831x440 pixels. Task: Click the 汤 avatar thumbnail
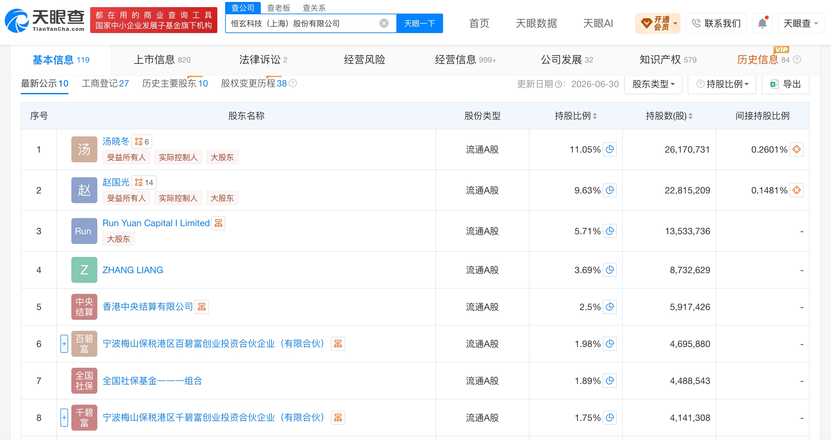click(84, 149)
